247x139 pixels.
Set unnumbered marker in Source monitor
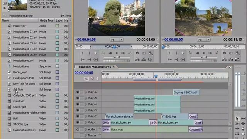96,53
